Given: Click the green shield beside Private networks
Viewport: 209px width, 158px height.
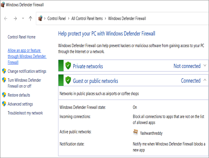Looking at the screenshot, I should (68, 66).
